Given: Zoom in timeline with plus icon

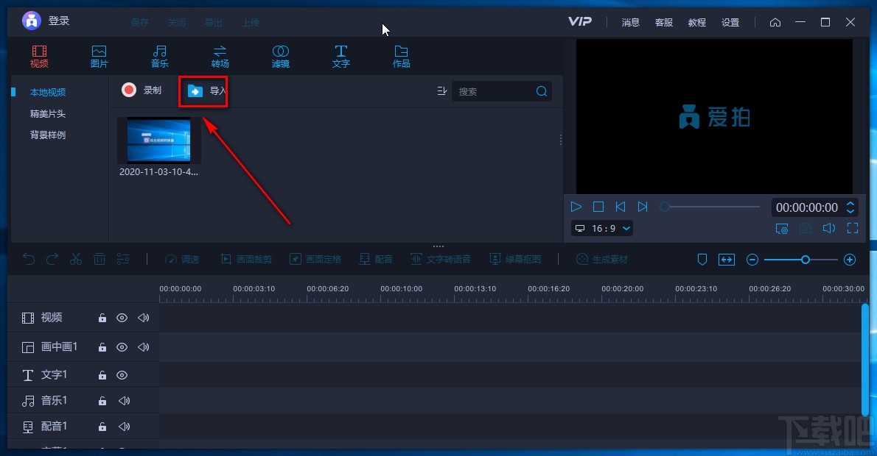Looking at the screenshot, I should point(850,260).
